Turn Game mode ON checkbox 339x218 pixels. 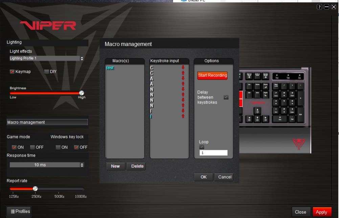tap(14, 147)
